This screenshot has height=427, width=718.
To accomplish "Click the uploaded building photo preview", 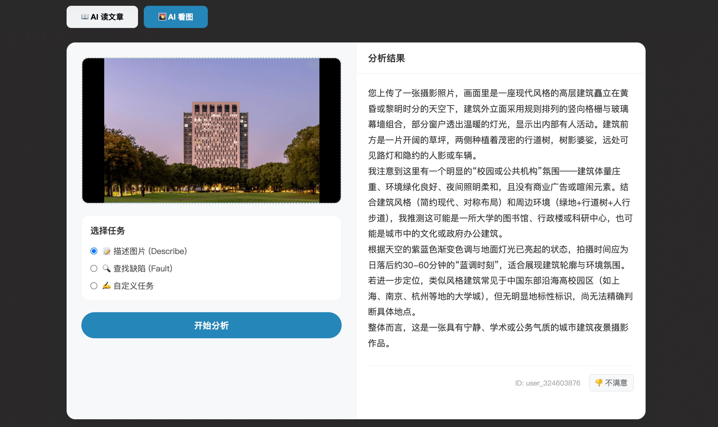I will point(211,131).
